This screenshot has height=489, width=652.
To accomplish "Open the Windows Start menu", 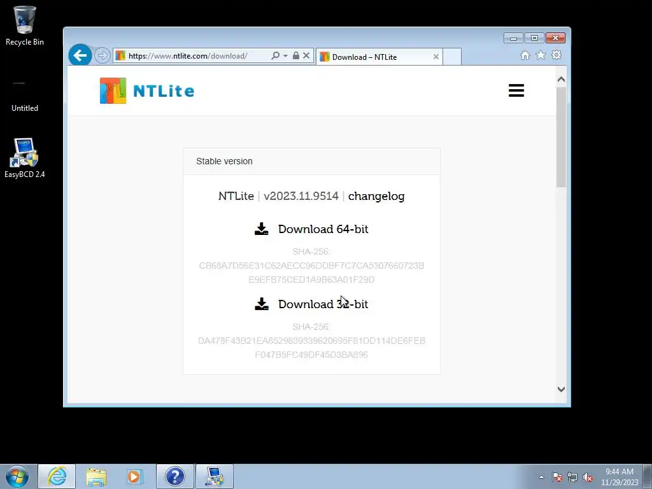I will (x=17, y=476).
